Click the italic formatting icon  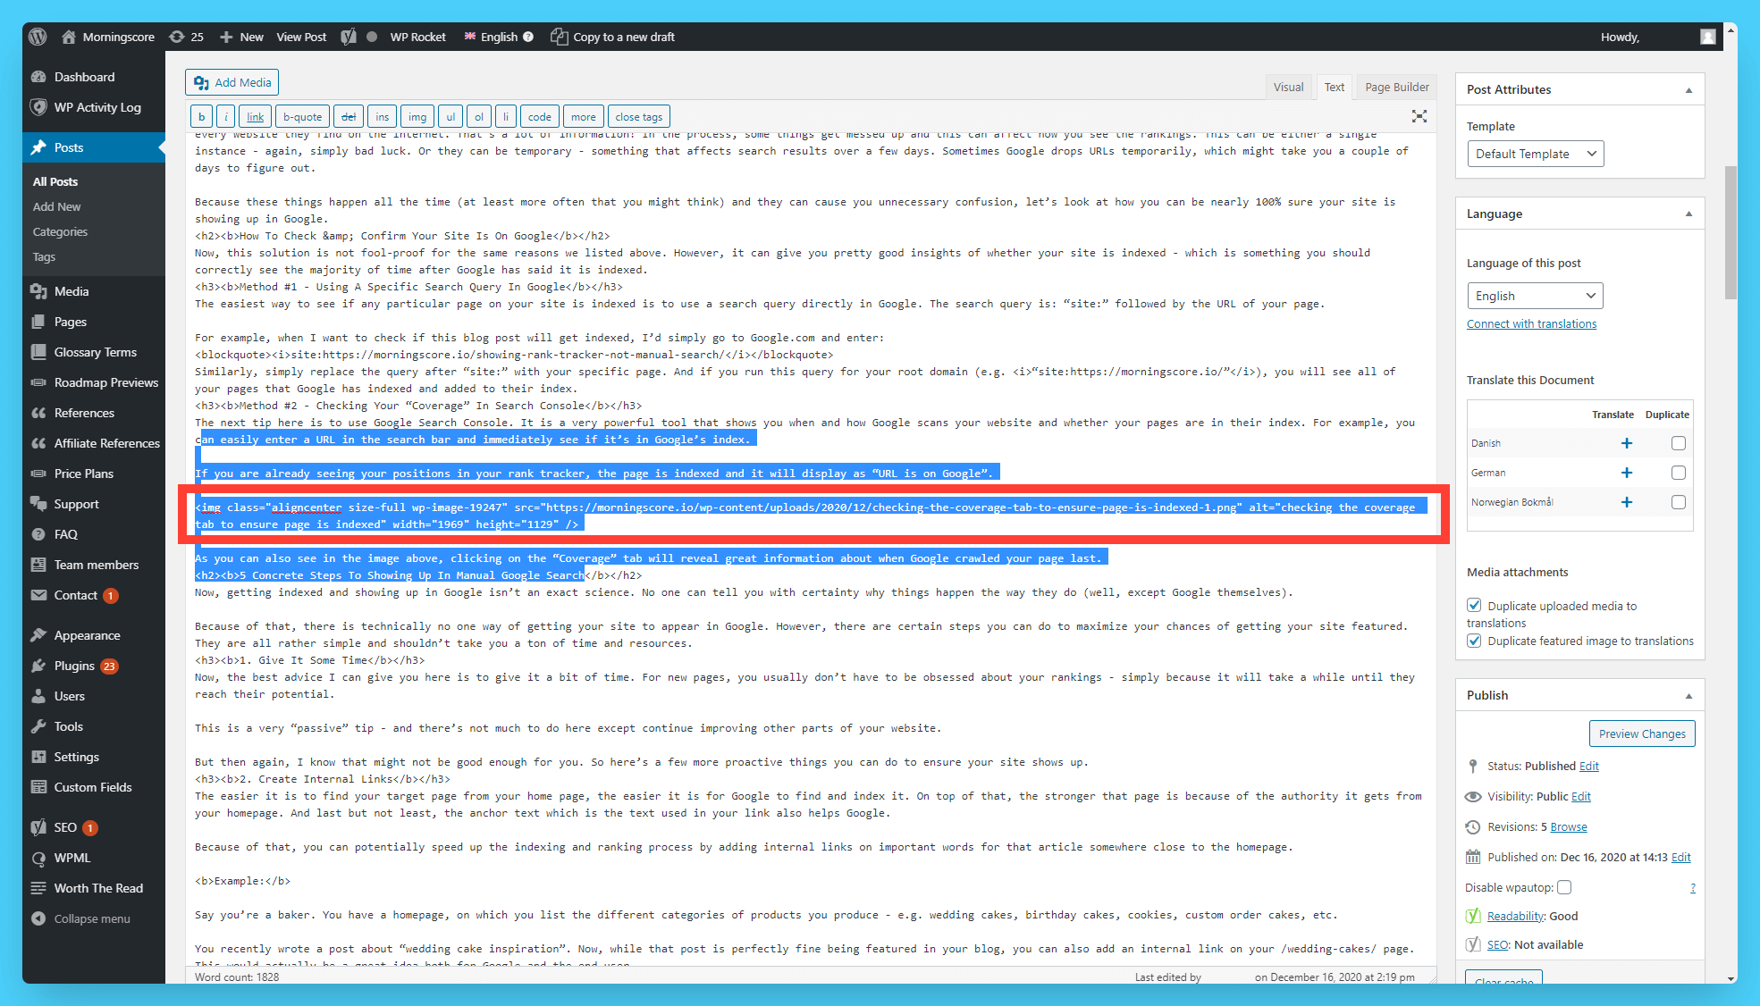pyautogui.click(x=226, y=117)
